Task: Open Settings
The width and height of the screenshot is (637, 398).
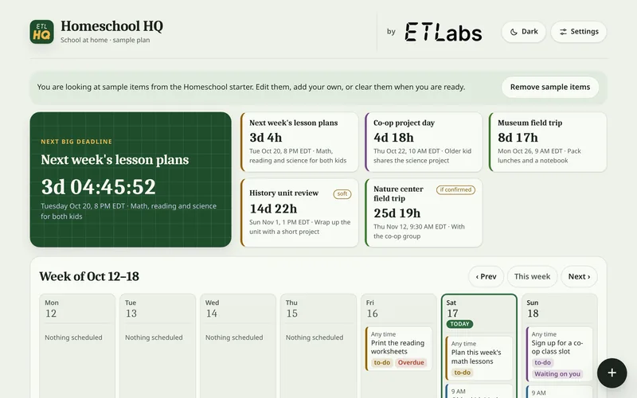Action: click(579, 32)
